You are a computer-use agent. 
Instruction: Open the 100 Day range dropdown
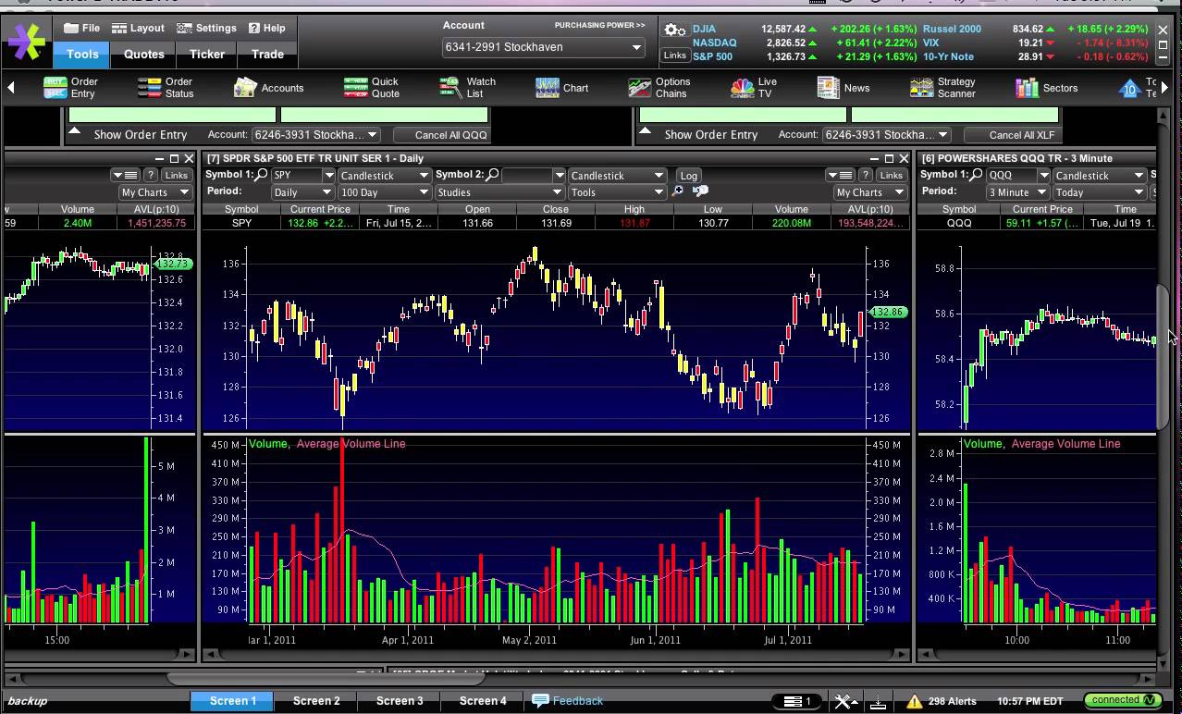pos(384,191)
